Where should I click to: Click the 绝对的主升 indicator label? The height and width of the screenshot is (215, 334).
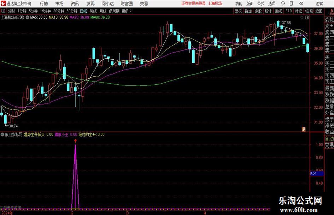[x=92, y=135]
